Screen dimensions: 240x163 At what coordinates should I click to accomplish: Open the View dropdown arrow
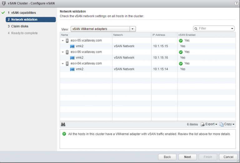133,29
